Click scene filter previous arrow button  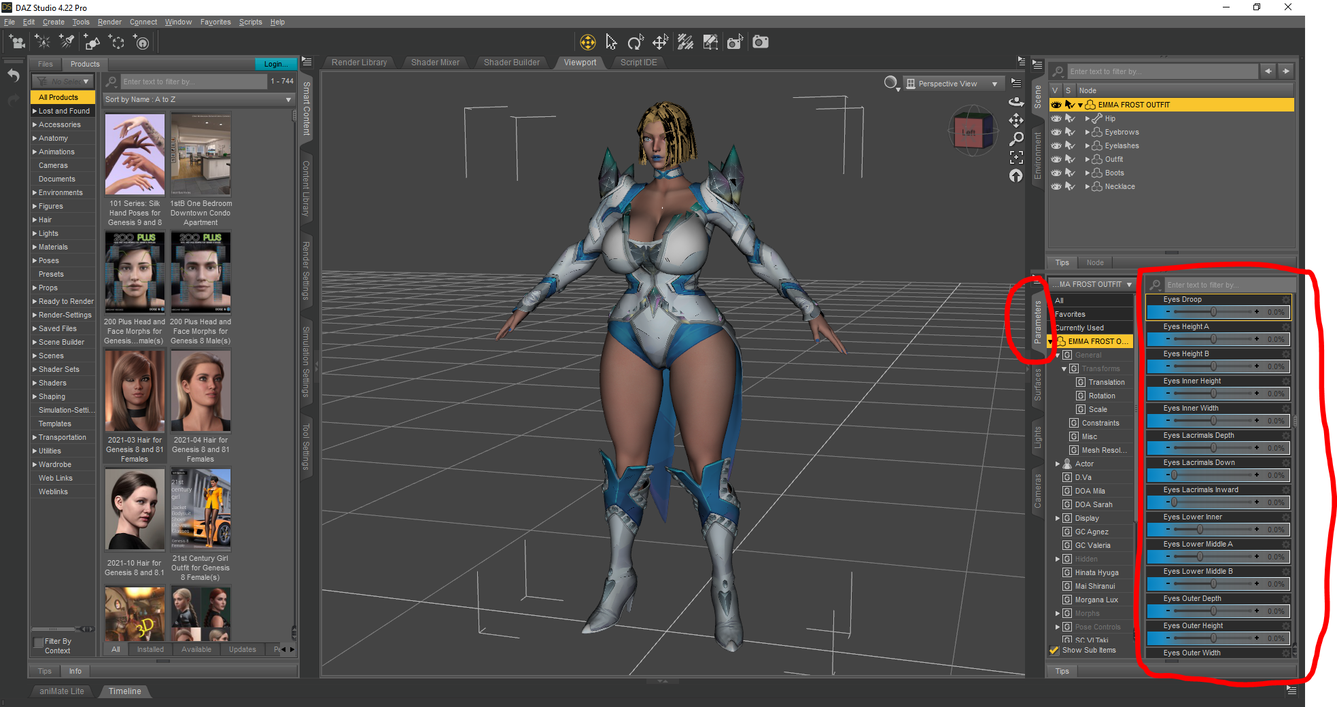tap(1268, 71)
